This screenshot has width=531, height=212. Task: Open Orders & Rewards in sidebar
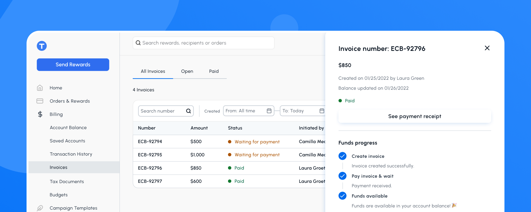(70, 101)
